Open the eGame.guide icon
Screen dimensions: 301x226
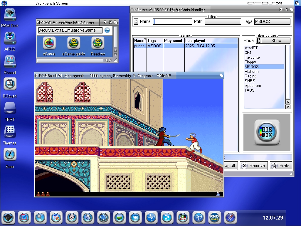[73, 43]
